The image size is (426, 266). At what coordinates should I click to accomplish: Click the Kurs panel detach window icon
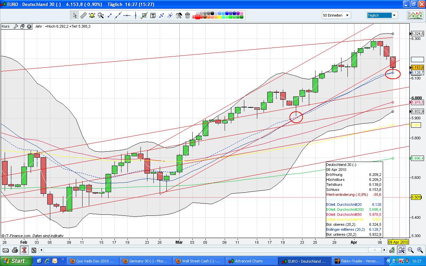point(22,27)
